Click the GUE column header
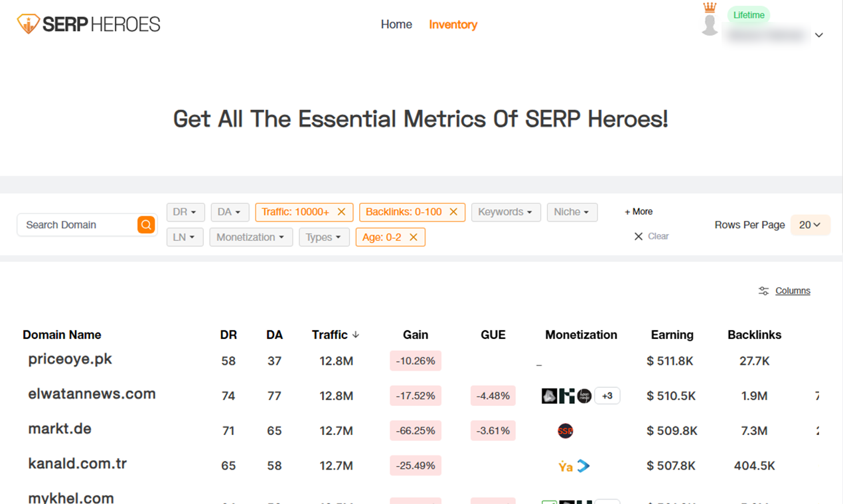843x504 pixels. pos(493,335)
